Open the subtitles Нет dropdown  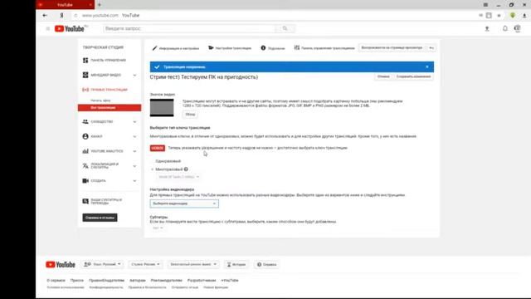tap(158, 228)
